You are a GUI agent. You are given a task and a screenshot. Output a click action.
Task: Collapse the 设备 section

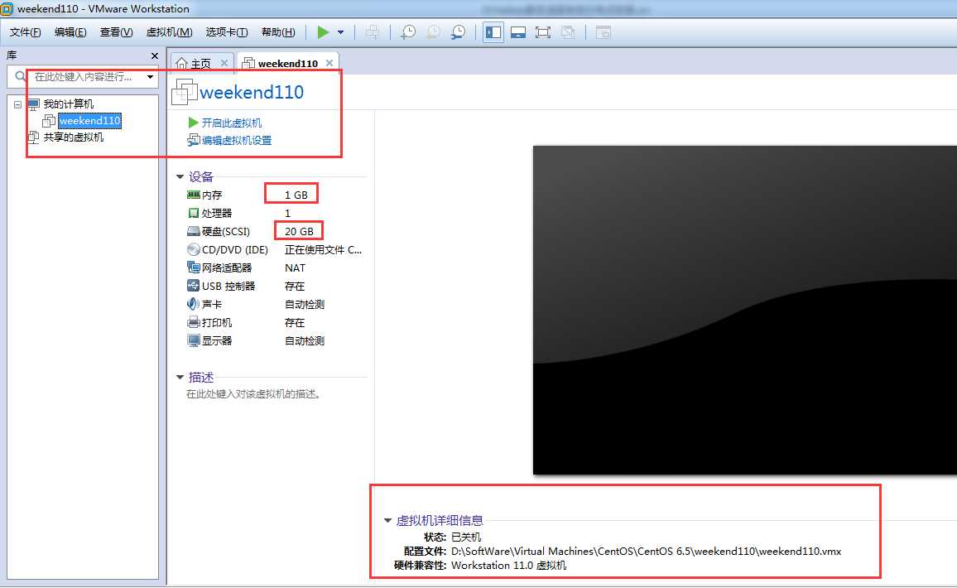(180, 177)
